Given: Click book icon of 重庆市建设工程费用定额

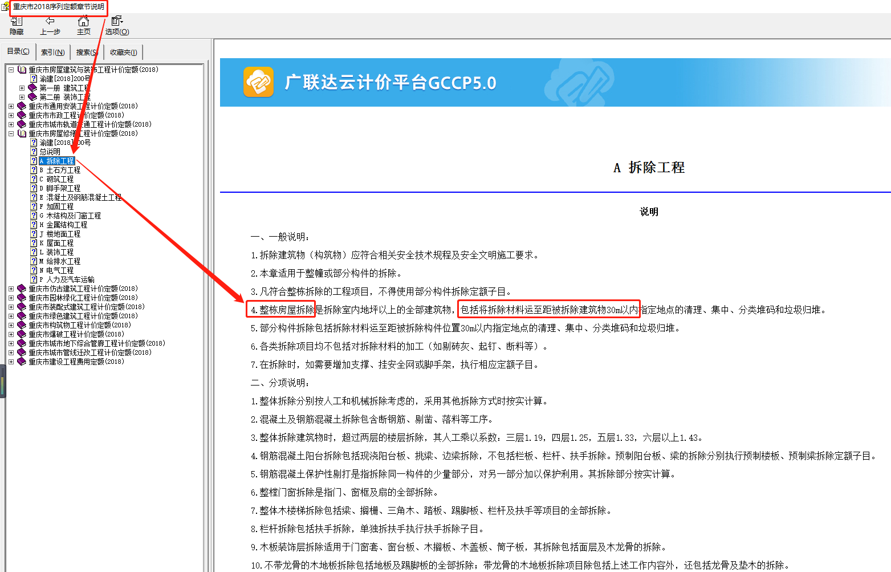Looking at the screenshot, I should point(22,362).
